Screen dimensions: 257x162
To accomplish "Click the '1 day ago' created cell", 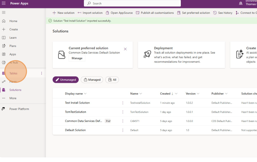I will click(x=166, y=112).
